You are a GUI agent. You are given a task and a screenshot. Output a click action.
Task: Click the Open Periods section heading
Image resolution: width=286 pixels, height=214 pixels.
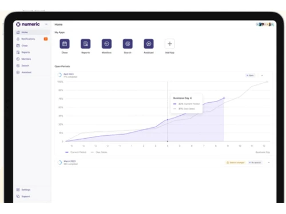pyautogui.click(x=62, y=66)
